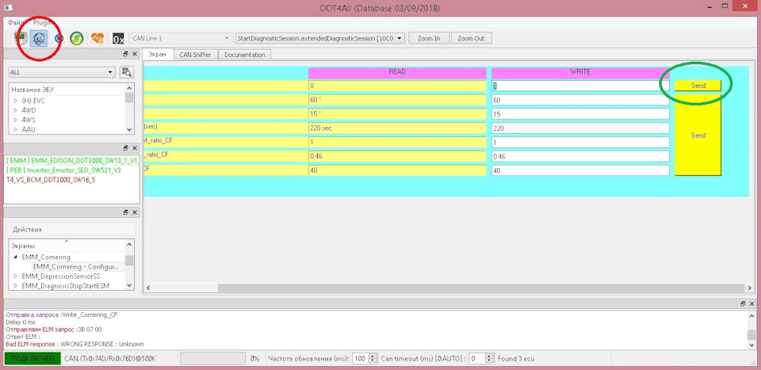This screenshot has height=370, width=761.
Task: Click the 0% progress bar
Action: click(212, 358)
